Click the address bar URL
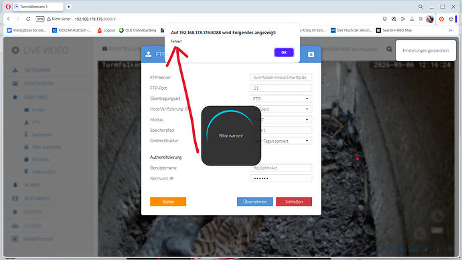The image size is (462, 260). [x=95, y=19]
